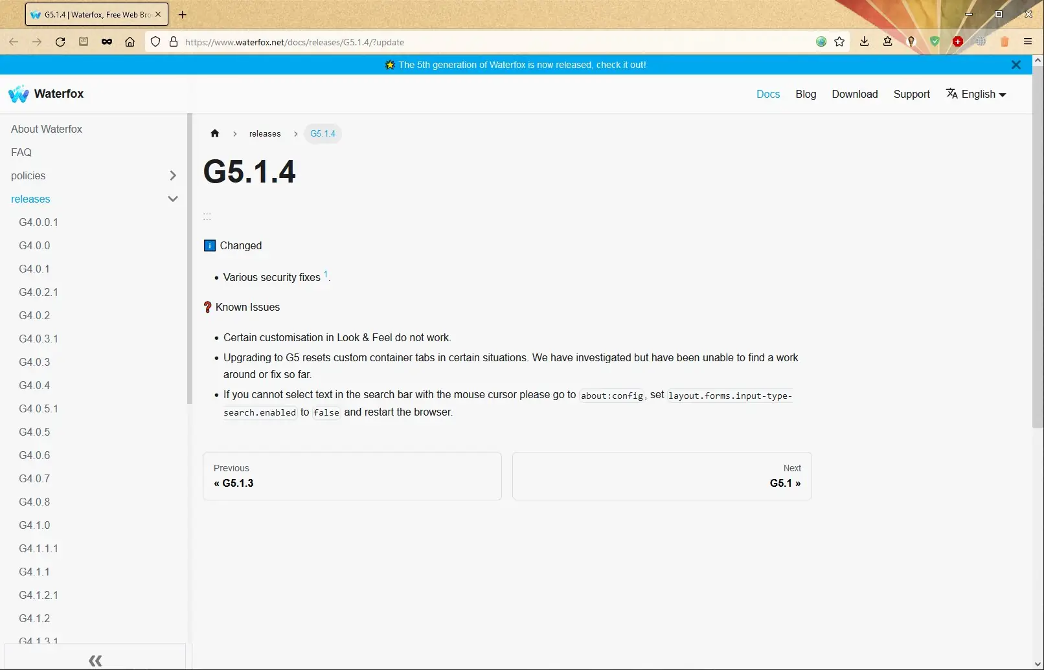Screen dimensions: 1044x670
Task: Click the G5.1.4 breadcrumb chip
Action: tap(323, 133)
